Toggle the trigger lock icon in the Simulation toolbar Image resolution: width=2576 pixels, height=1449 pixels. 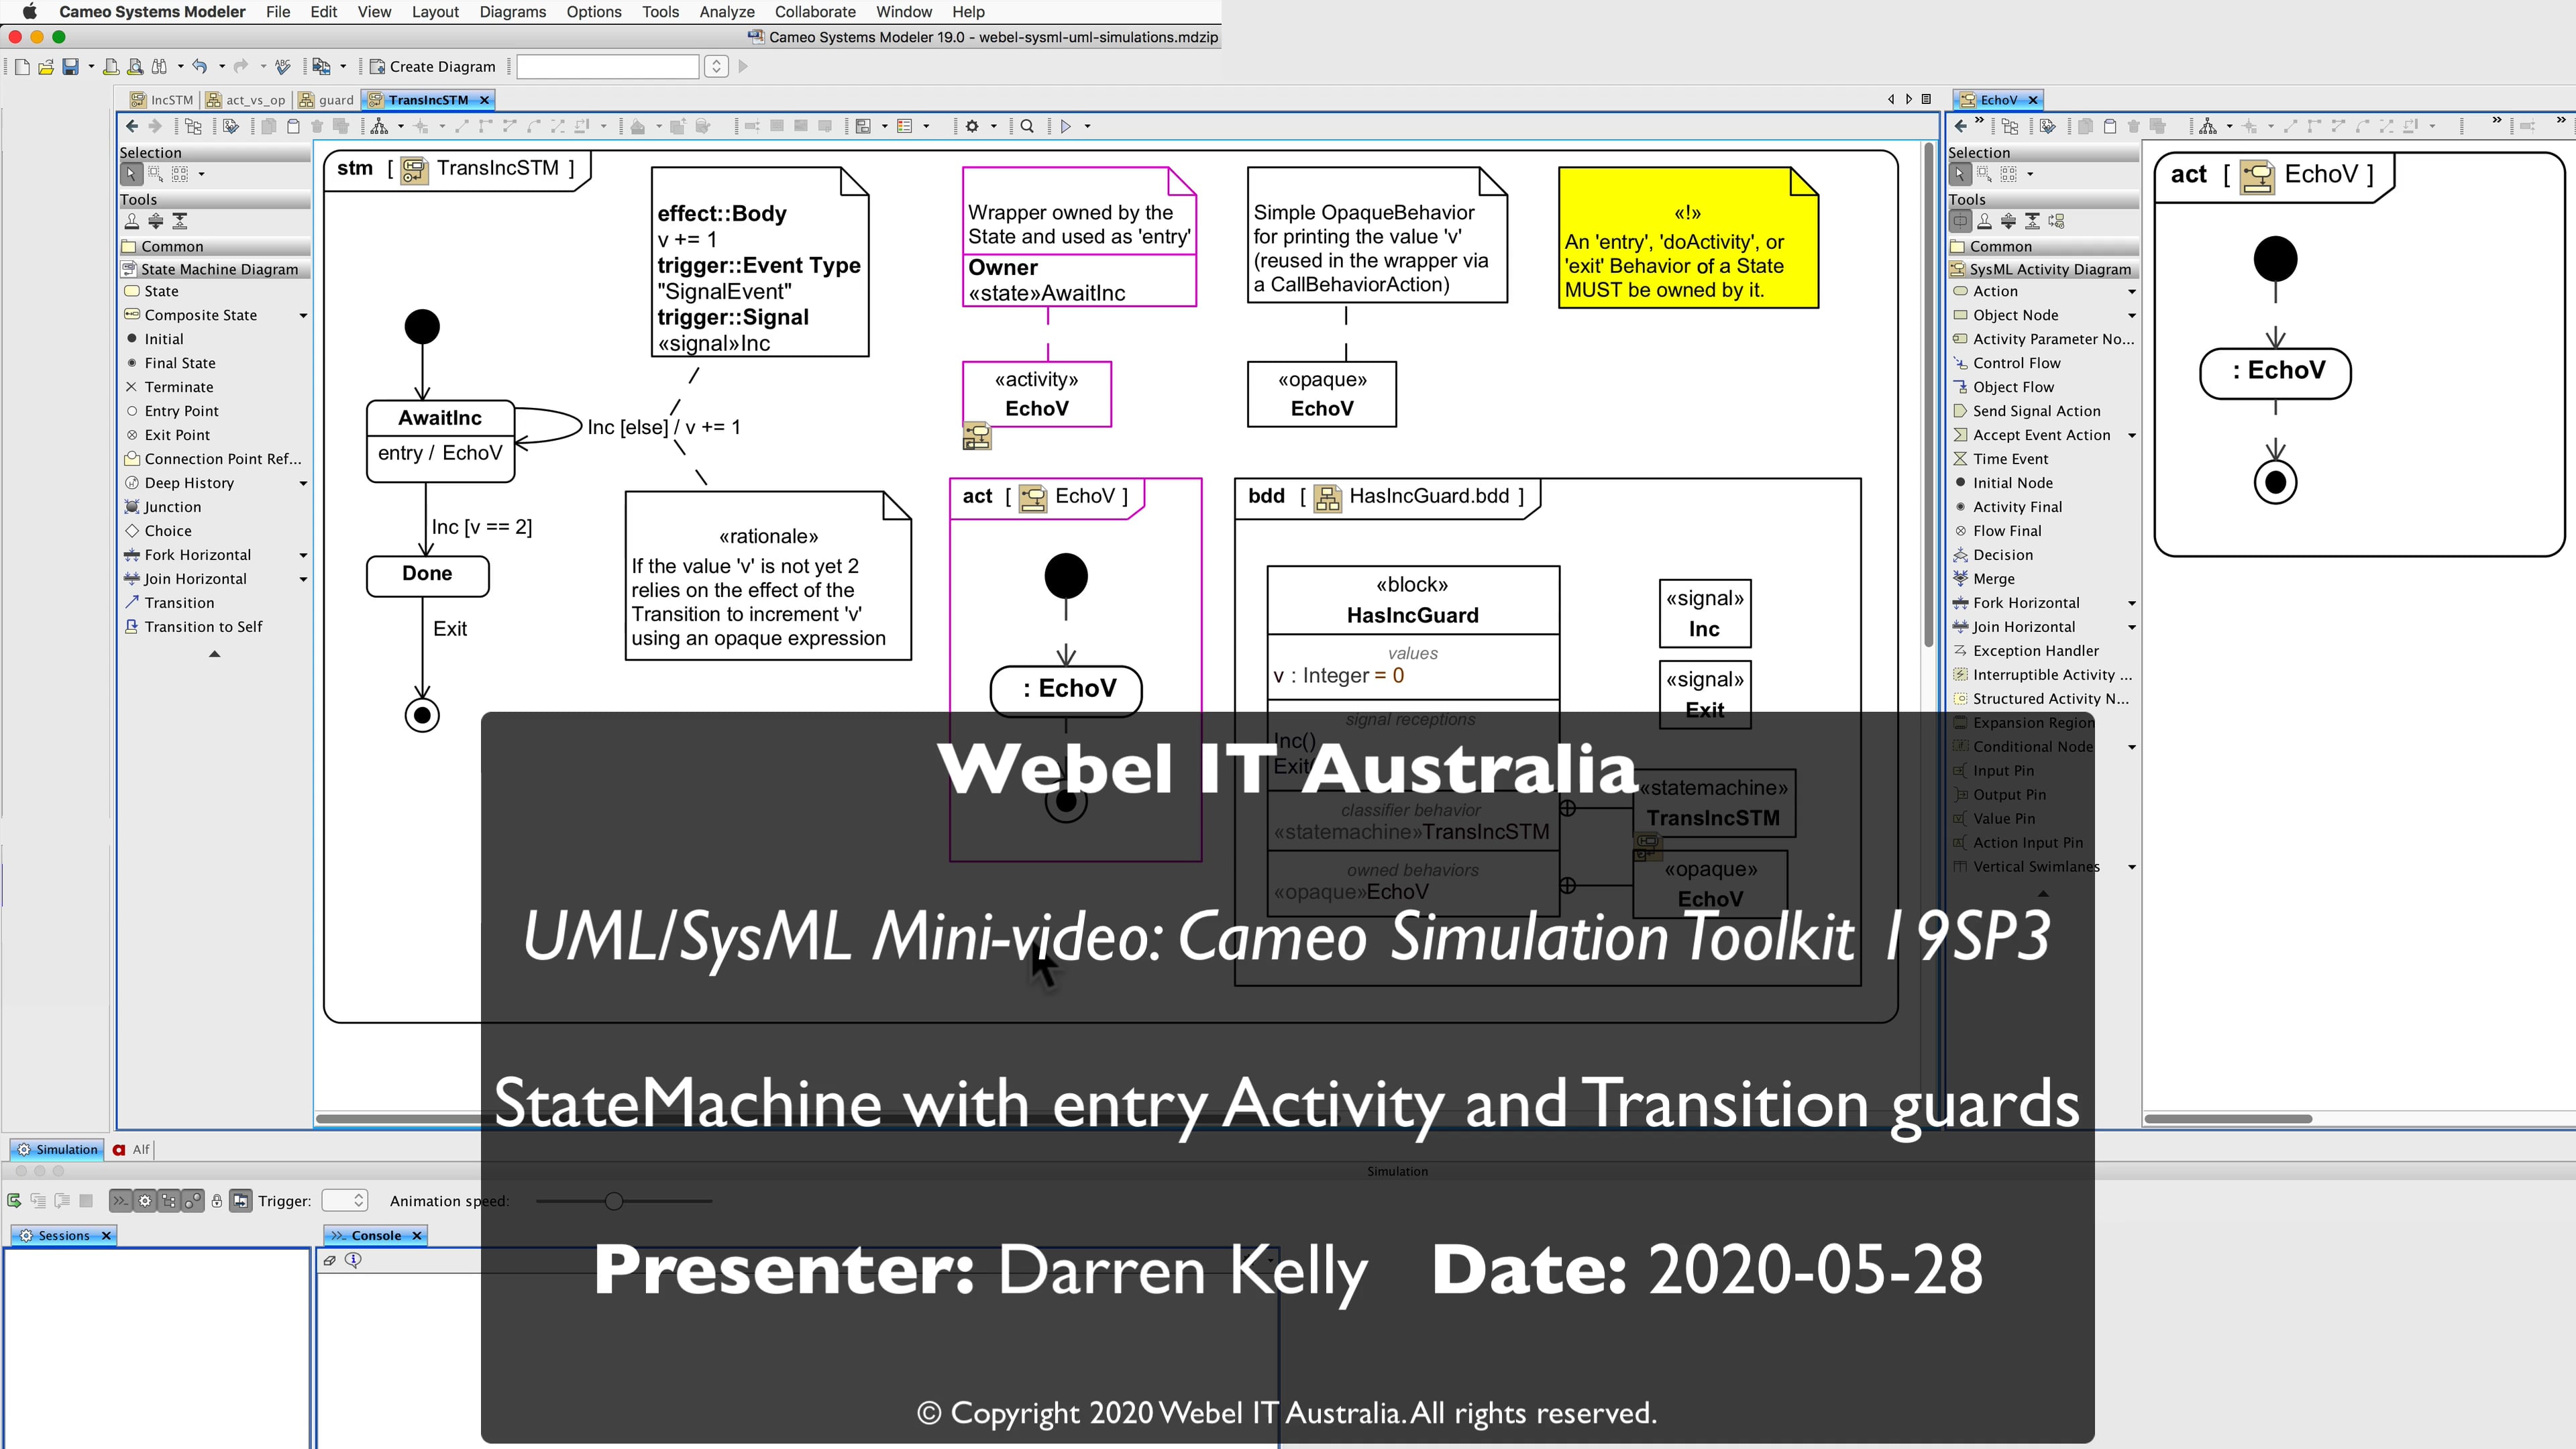point(217,1200)
